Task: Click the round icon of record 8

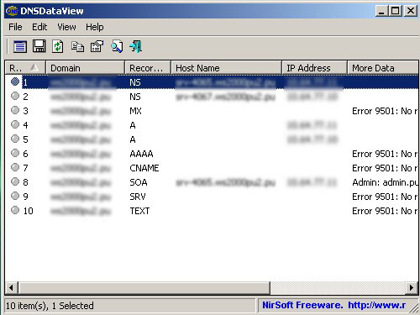Action: (x=15, y=181)
